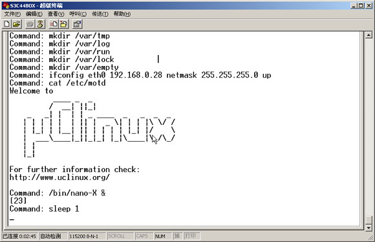Maximize the S3C44B0X terminal window

coord(361,6)
